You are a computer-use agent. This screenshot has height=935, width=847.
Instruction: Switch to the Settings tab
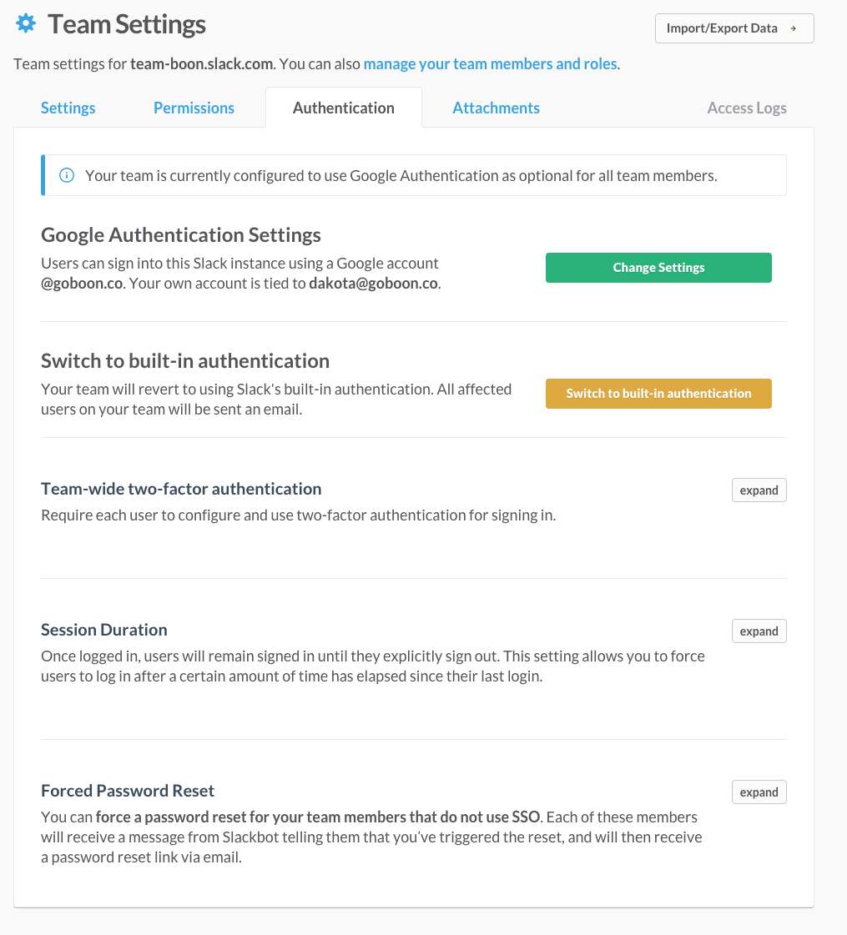tap(68, 108)
